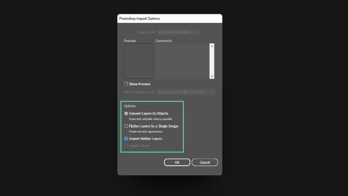Uncheck Import Hidden Layers checkbox
The width and height of the screenshot is (348, 196).
(126, 138)
